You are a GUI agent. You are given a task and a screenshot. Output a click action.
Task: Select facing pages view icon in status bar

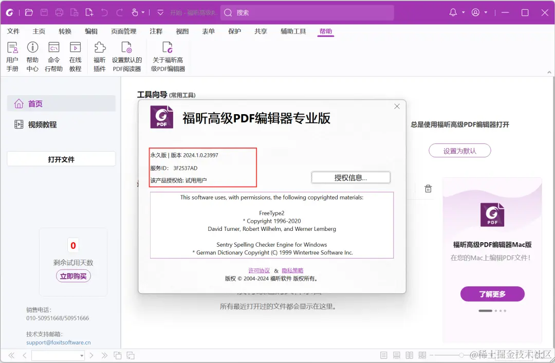coord(410,355)
